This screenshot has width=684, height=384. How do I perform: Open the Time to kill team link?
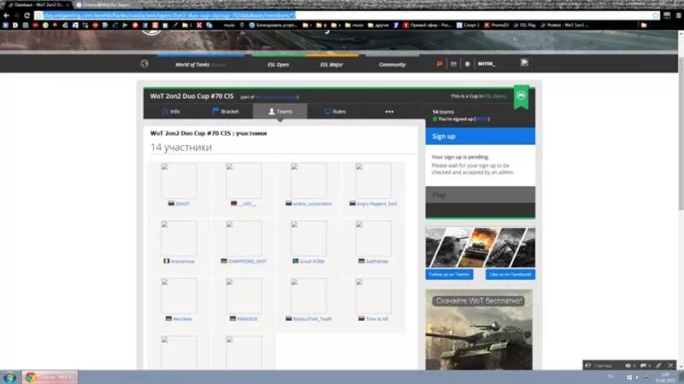tap(377, 318)
